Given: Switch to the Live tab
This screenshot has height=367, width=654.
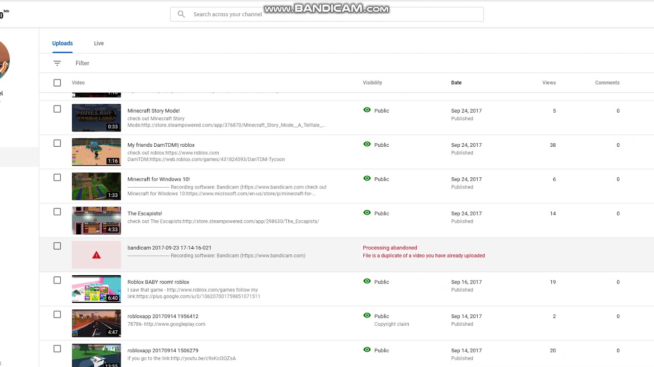Looking at the screenshot, I should (x=99, y=43).
